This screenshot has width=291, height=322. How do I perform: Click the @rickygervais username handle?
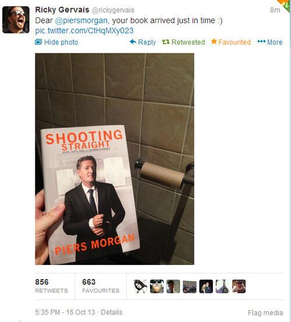point(113,10)
